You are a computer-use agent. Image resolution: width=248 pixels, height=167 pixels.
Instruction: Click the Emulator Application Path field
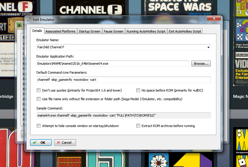tap(113, 64)
